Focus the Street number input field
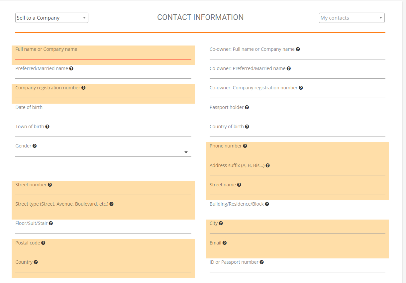Image resolution: width=406 pixels, height=283 pixels. tap(103, 191)
